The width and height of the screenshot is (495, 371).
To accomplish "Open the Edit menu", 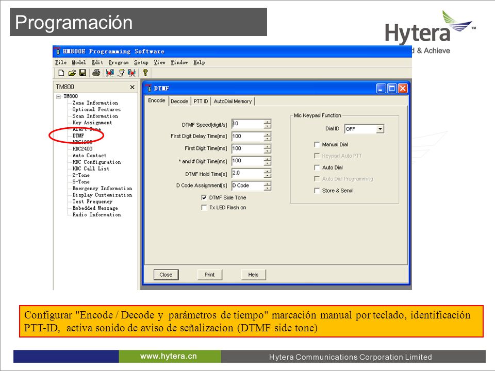I will tap(97, 62).
